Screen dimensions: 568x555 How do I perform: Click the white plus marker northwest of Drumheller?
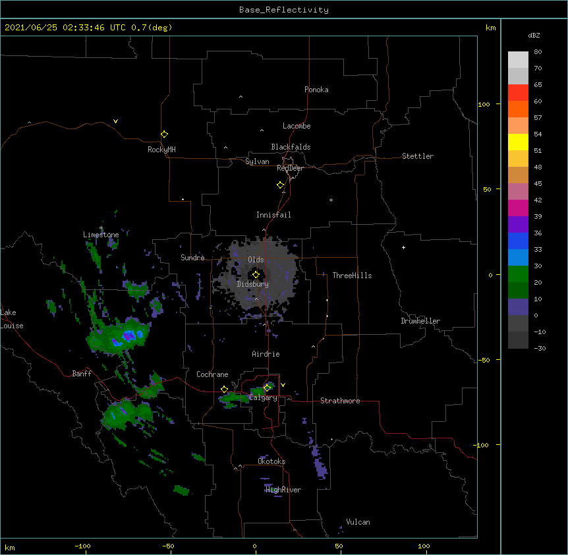(403, 247)
